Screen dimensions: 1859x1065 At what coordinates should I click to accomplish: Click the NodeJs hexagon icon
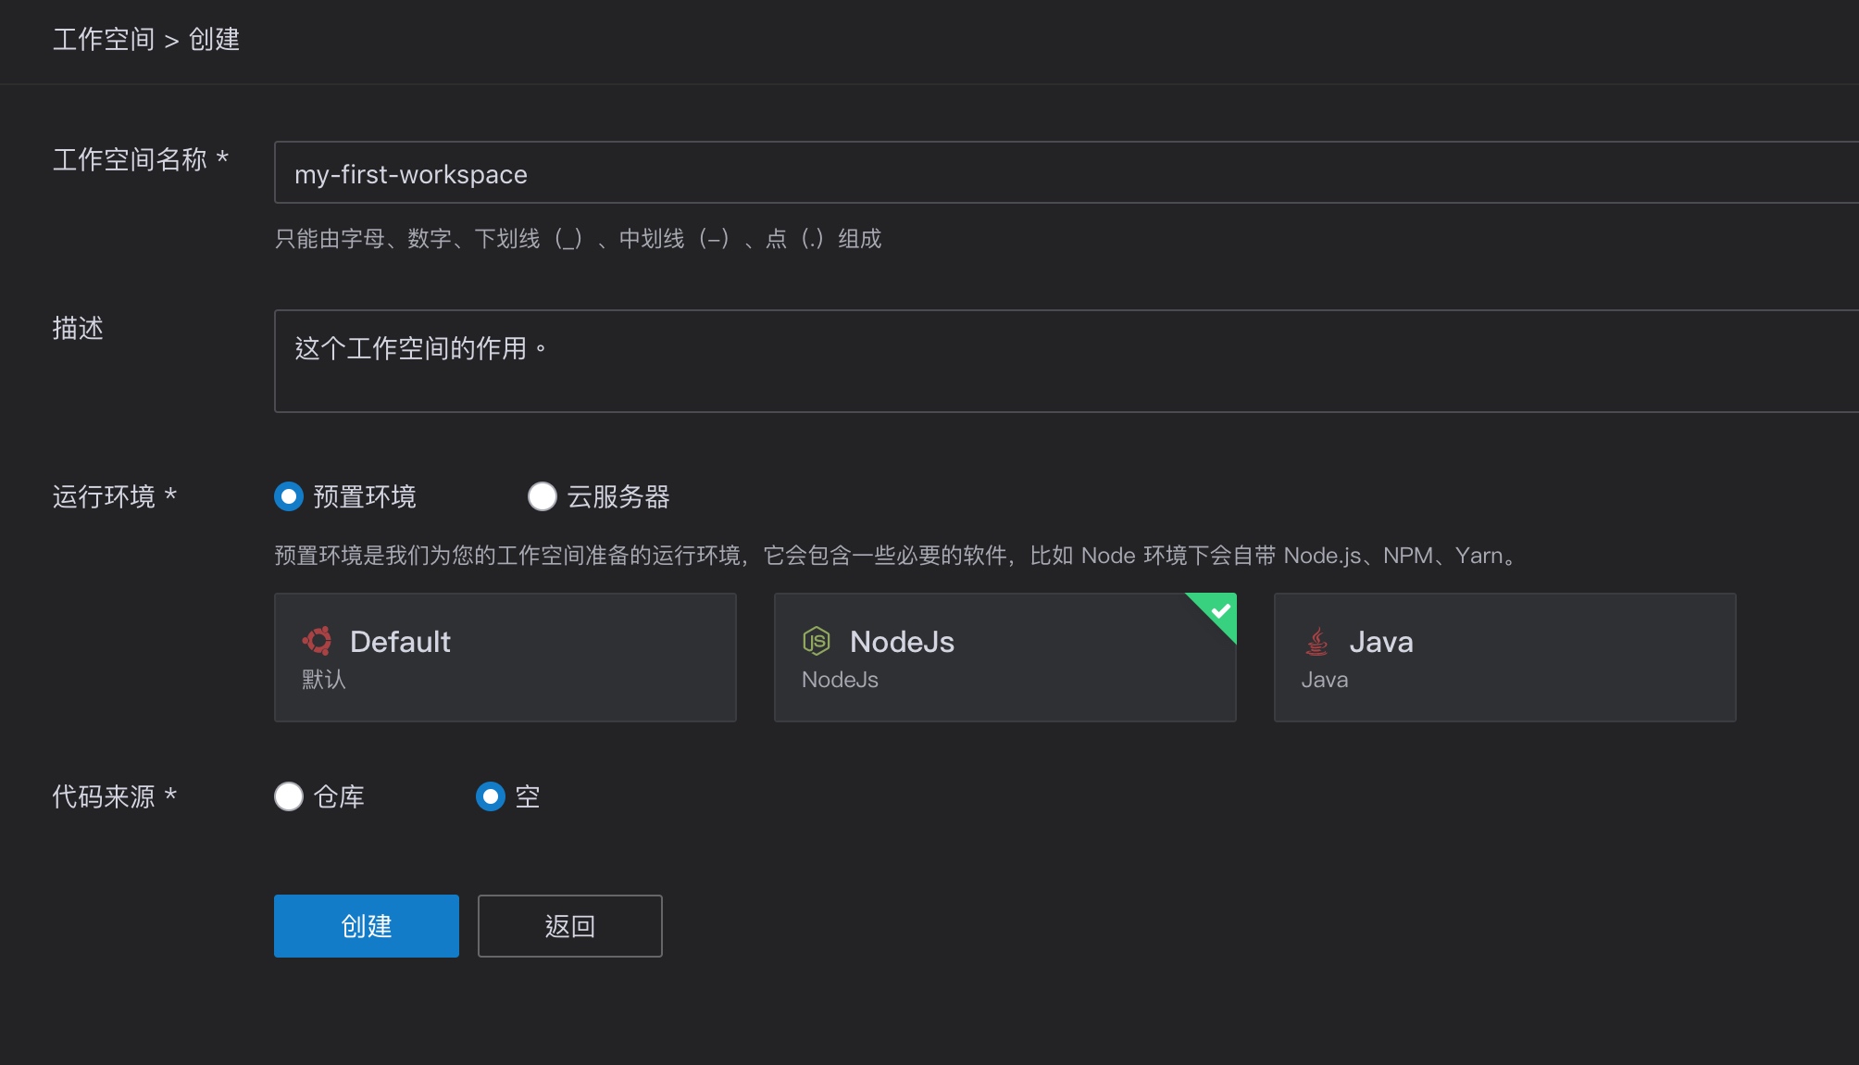(817, 641)
